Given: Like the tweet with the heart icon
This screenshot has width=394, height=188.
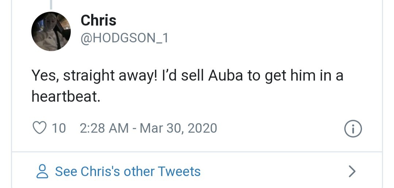Looking at the screenshot, I should click(x=40, y=128).
